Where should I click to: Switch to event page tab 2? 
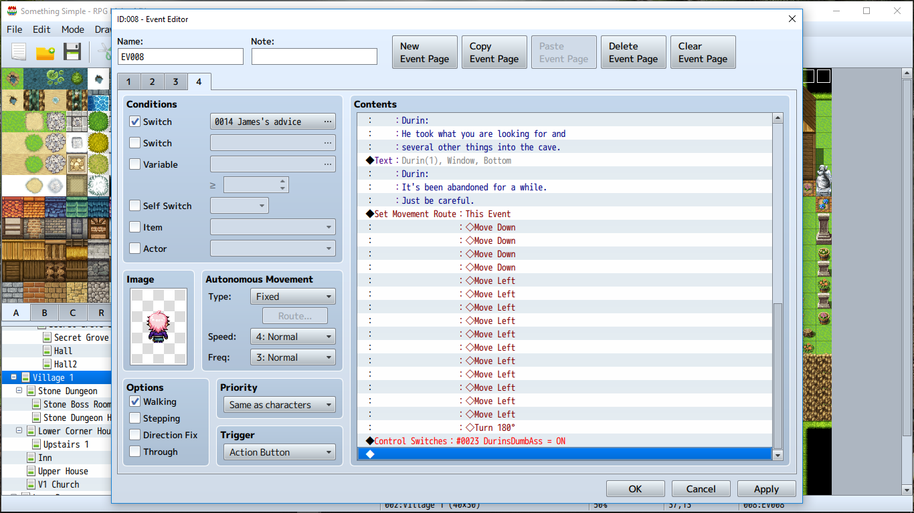tap(152, 81)
